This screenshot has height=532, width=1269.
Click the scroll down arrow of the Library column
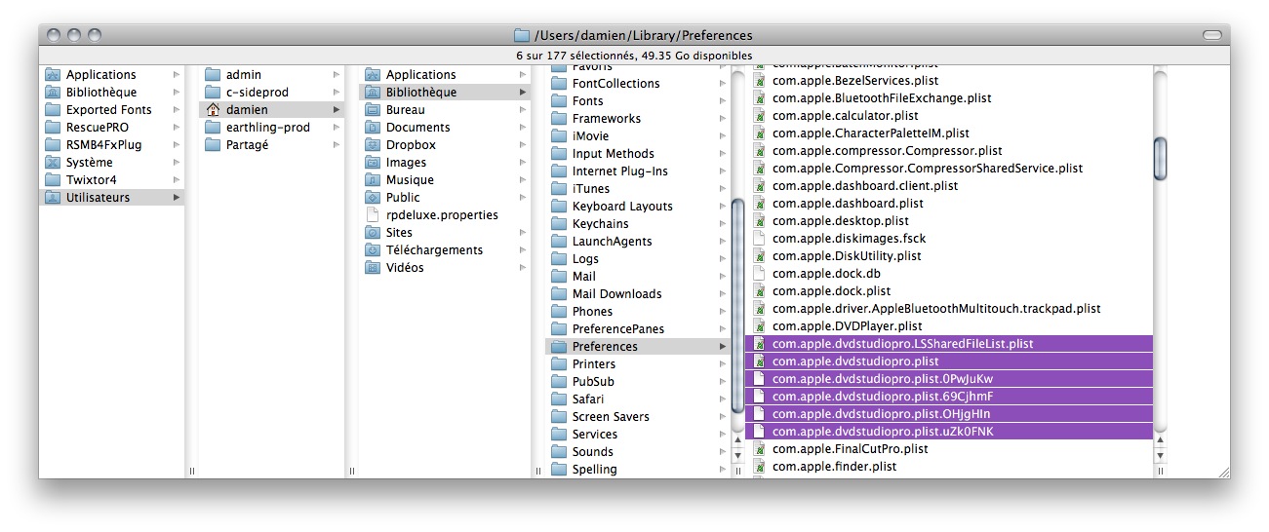(737, 454)
